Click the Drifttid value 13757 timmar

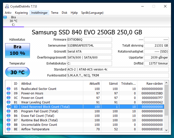[156, 64]
